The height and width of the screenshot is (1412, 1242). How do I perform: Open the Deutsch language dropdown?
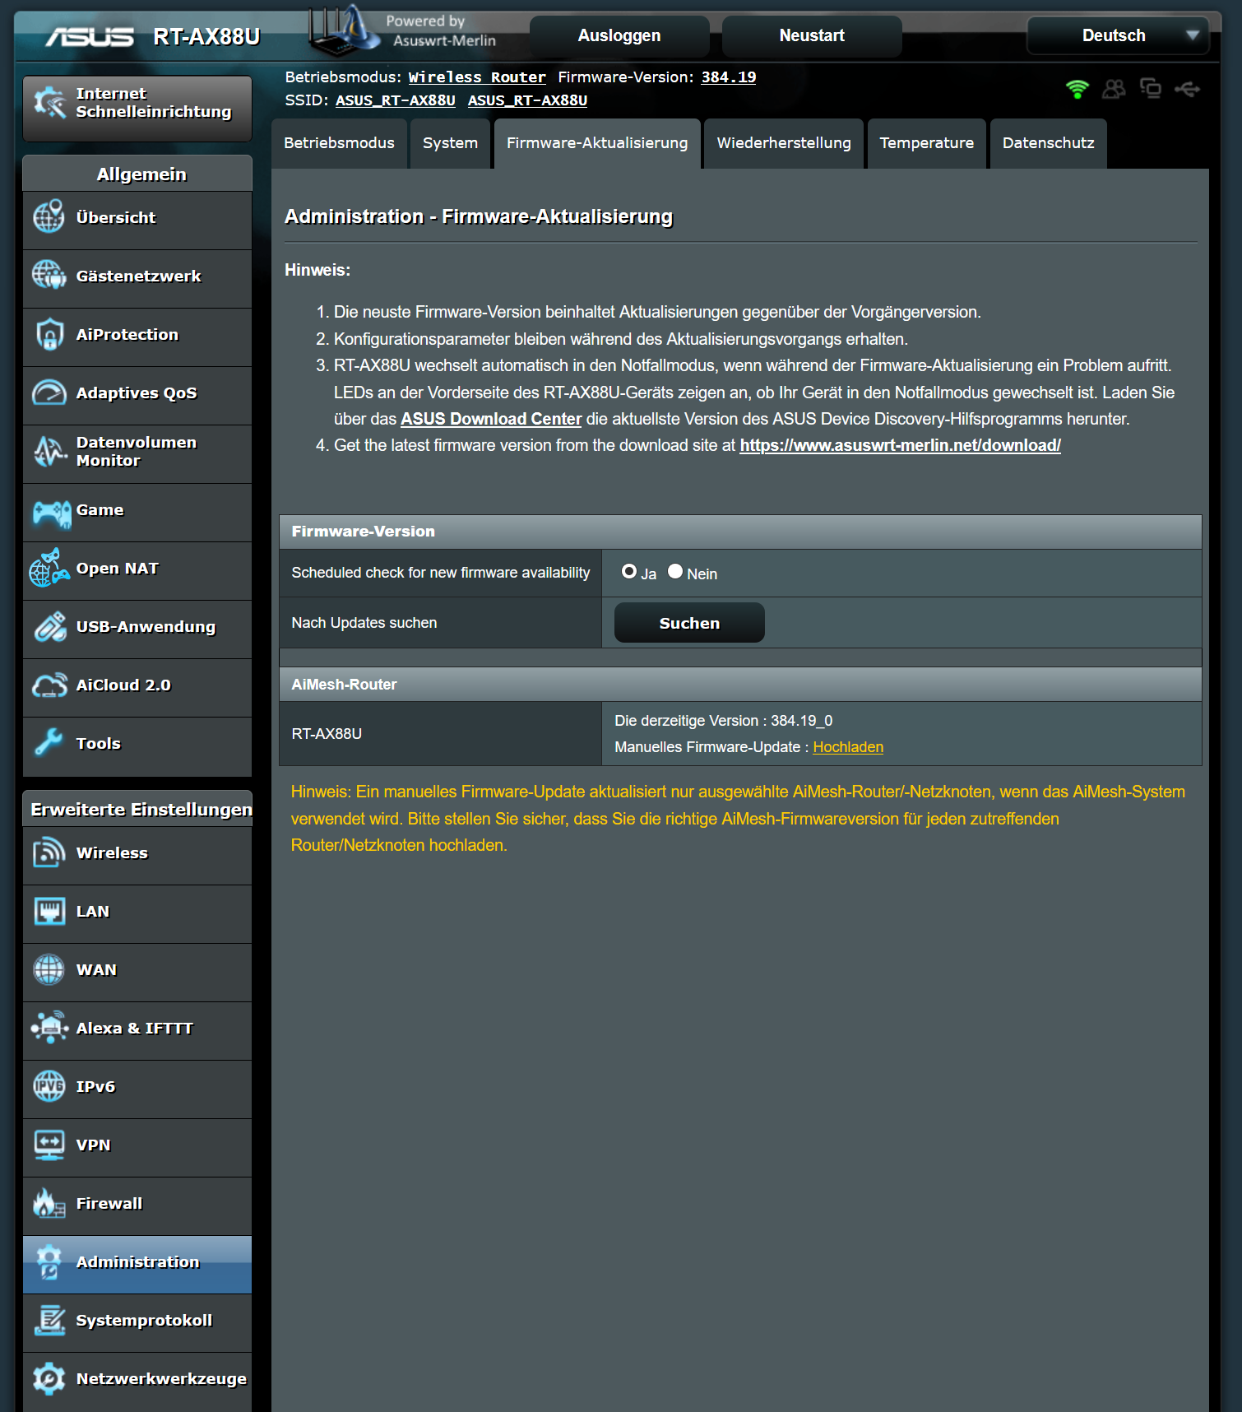1119,35
